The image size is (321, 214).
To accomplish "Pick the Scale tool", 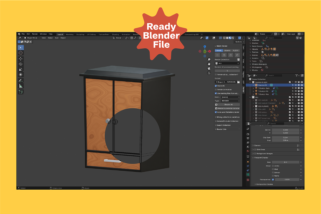I will (x=21, y=69).
